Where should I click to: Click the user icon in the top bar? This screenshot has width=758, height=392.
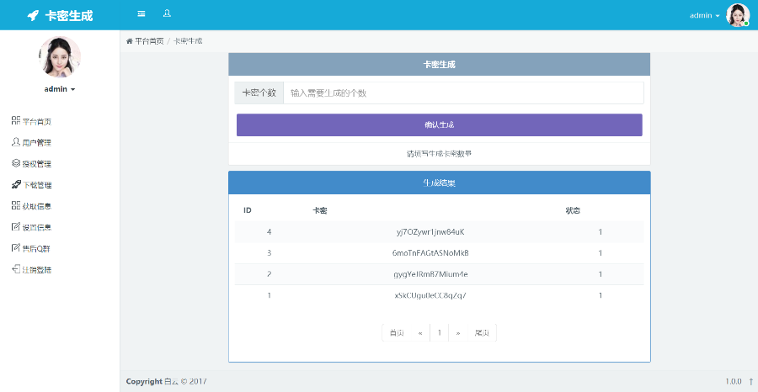[x=167, y=14]
